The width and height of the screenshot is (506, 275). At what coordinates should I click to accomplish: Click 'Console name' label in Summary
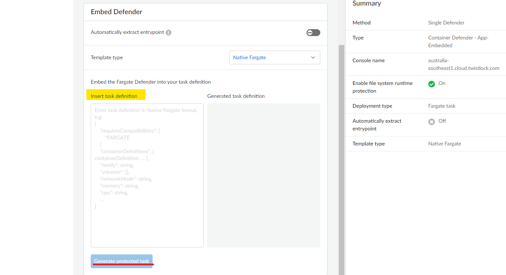(x=368, y=60)
